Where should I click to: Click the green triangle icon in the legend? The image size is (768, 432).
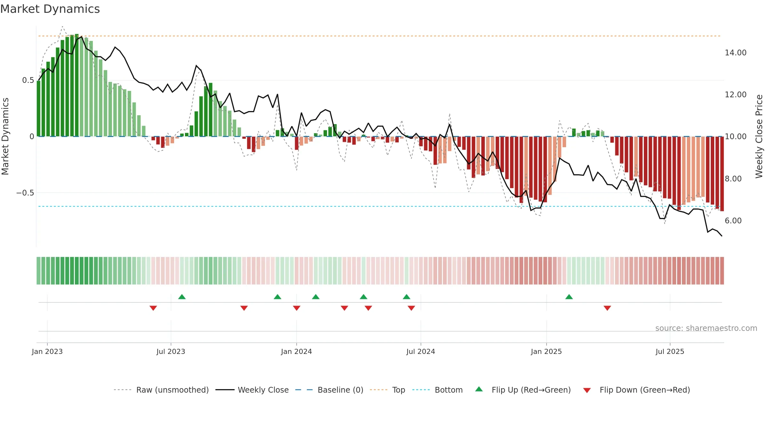(x=479, y=389)
